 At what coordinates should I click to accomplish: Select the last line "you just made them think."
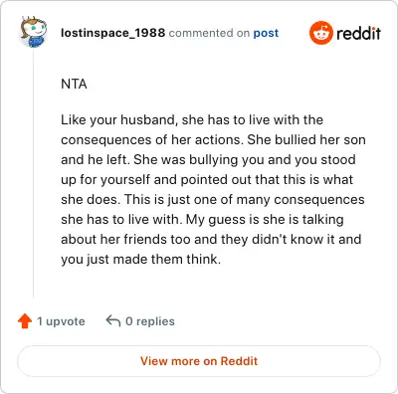pyautogui.click(x=140, y=260)
